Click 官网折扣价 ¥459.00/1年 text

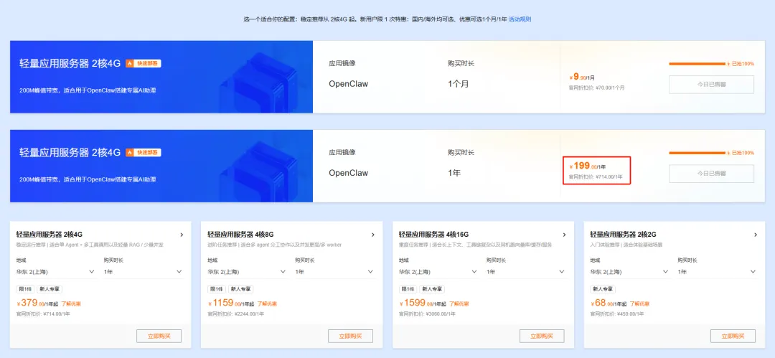(x=617, y=314)
